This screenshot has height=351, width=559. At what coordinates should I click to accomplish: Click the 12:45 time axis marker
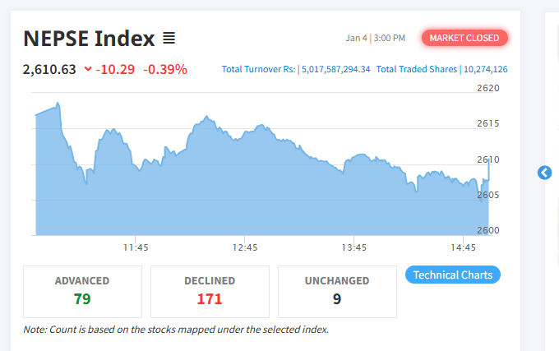pyautogui.click(x=245, y=247)
